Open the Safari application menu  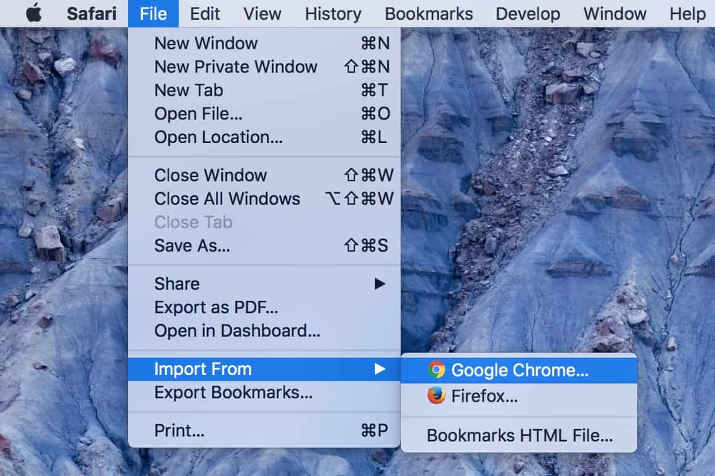click(91, 14)
